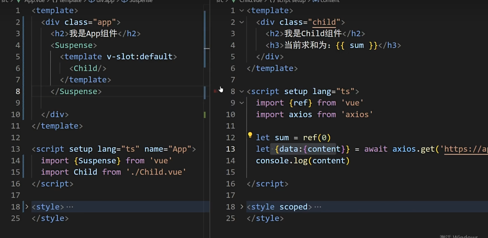Open the Suspense breadcrumb in App.vue
488x238 pixels.
140,1
